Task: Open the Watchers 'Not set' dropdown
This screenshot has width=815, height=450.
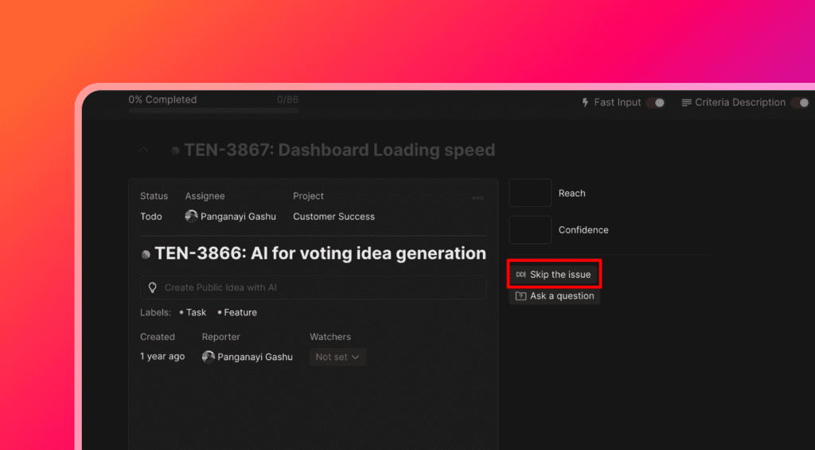Action: click(x=337, y=357)
